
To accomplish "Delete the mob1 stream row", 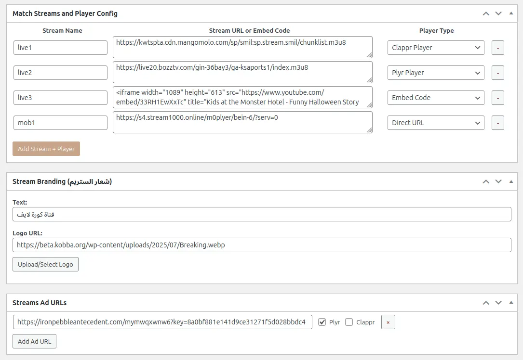I will pos(497,123).
